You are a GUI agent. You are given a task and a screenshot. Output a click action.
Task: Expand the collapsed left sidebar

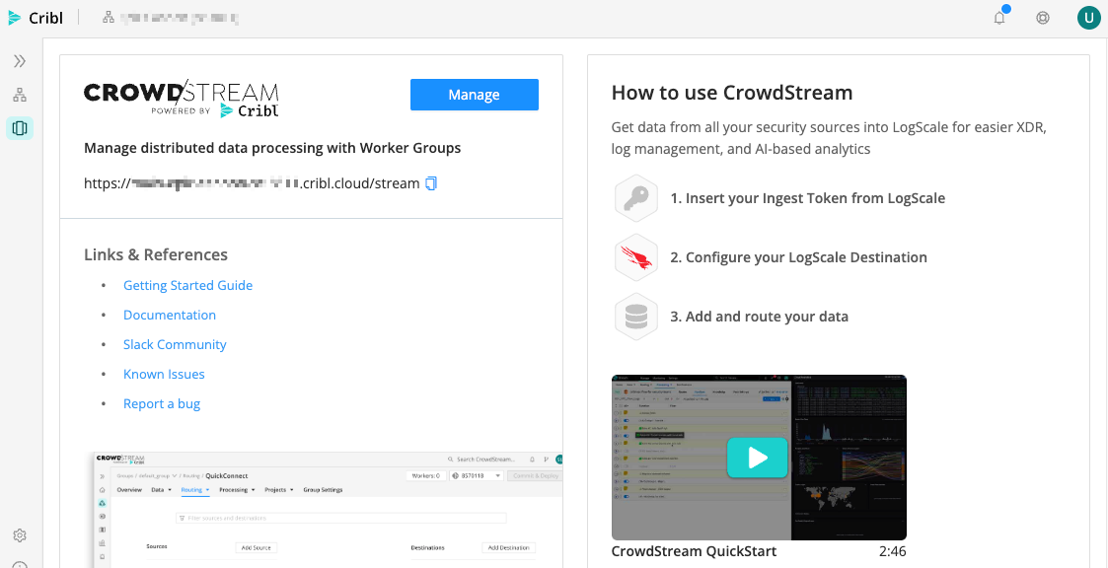coord(18,60)
